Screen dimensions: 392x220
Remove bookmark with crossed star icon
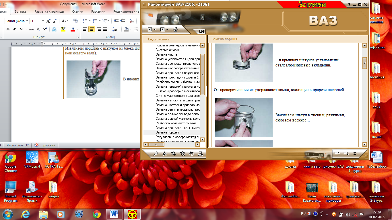[182, 154]
